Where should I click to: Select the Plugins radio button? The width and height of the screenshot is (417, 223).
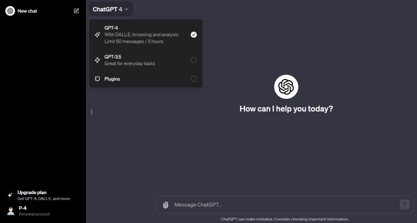193,79
